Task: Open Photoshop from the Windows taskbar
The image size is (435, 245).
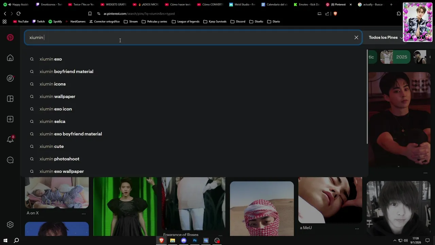Action: point(195,241)
